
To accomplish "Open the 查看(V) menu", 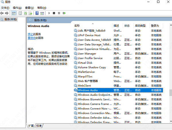I will 29,7.
